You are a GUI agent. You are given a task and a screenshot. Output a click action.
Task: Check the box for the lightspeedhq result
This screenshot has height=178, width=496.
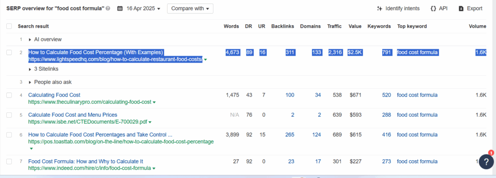(x=9, y=52)
